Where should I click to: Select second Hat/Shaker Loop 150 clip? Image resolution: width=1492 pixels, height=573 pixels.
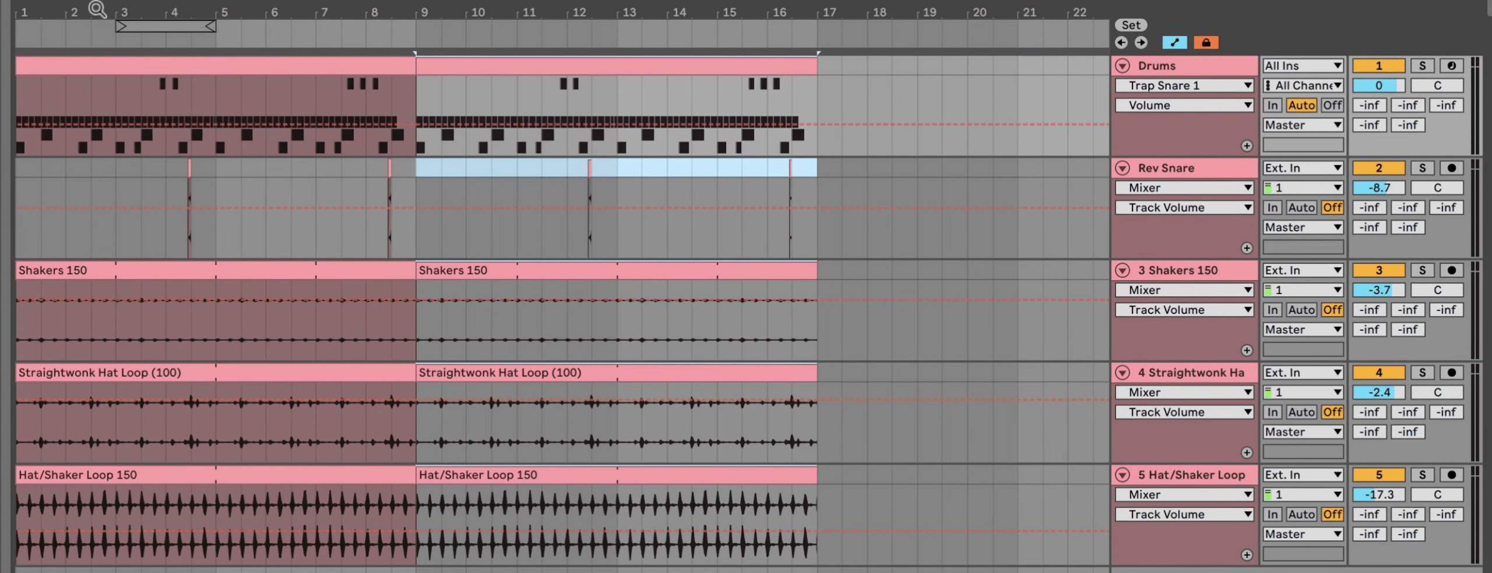616,475
